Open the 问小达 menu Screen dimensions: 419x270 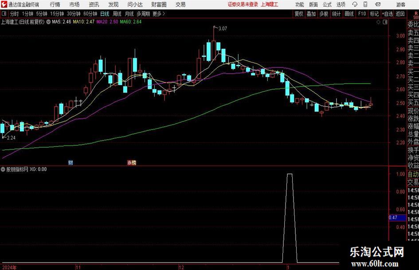135,4
